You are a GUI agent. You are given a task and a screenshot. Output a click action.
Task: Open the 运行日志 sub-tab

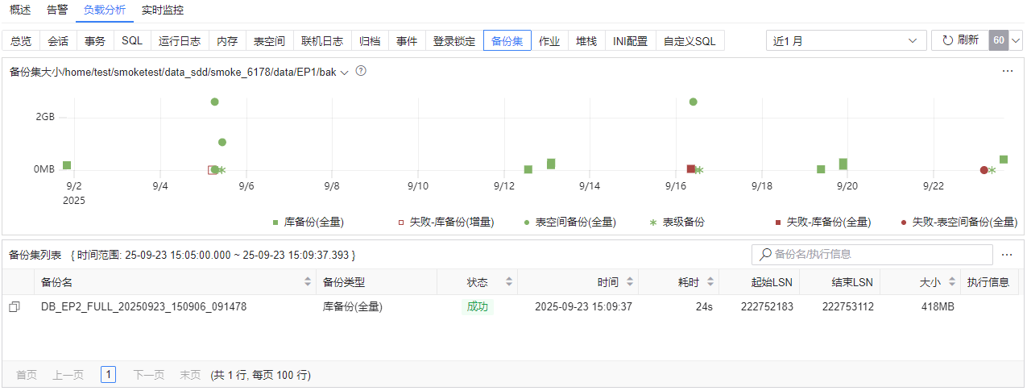(180, 40)
